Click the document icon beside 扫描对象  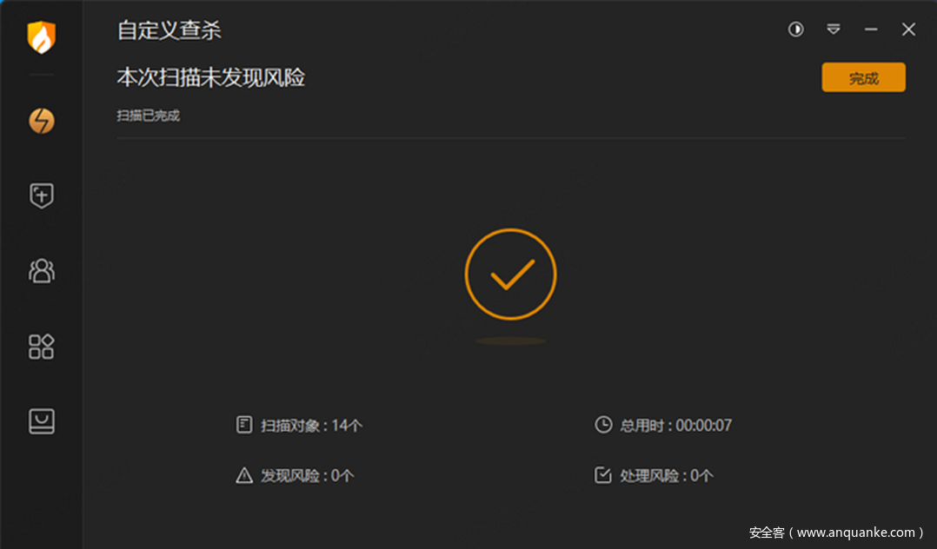pyautogui.click(x=243, y=425)
